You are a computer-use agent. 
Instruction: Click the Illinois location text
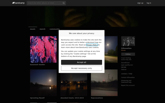click(x=123, y=50)
